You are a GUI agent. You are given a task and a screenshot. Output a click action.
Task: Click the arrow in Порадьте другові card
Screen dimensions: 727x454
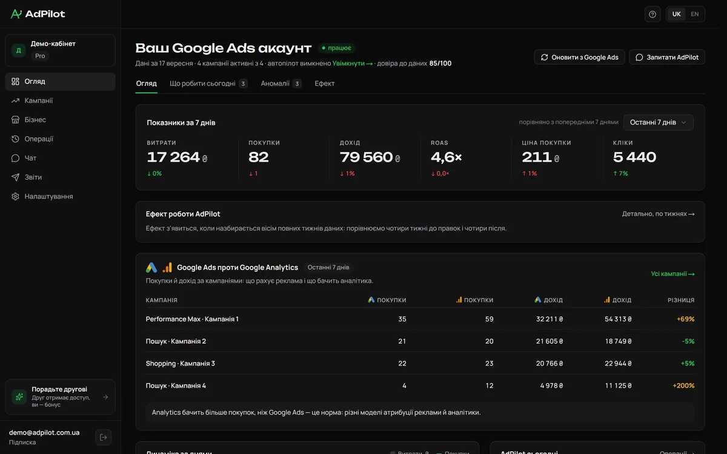pos(105,397)
